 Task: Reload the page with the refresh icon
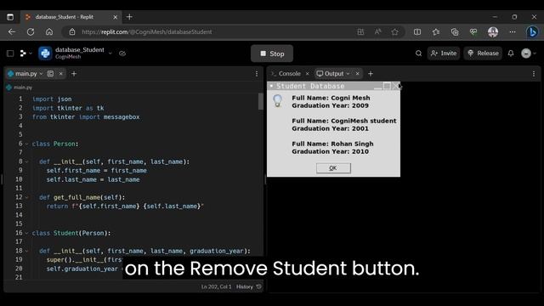31,32
